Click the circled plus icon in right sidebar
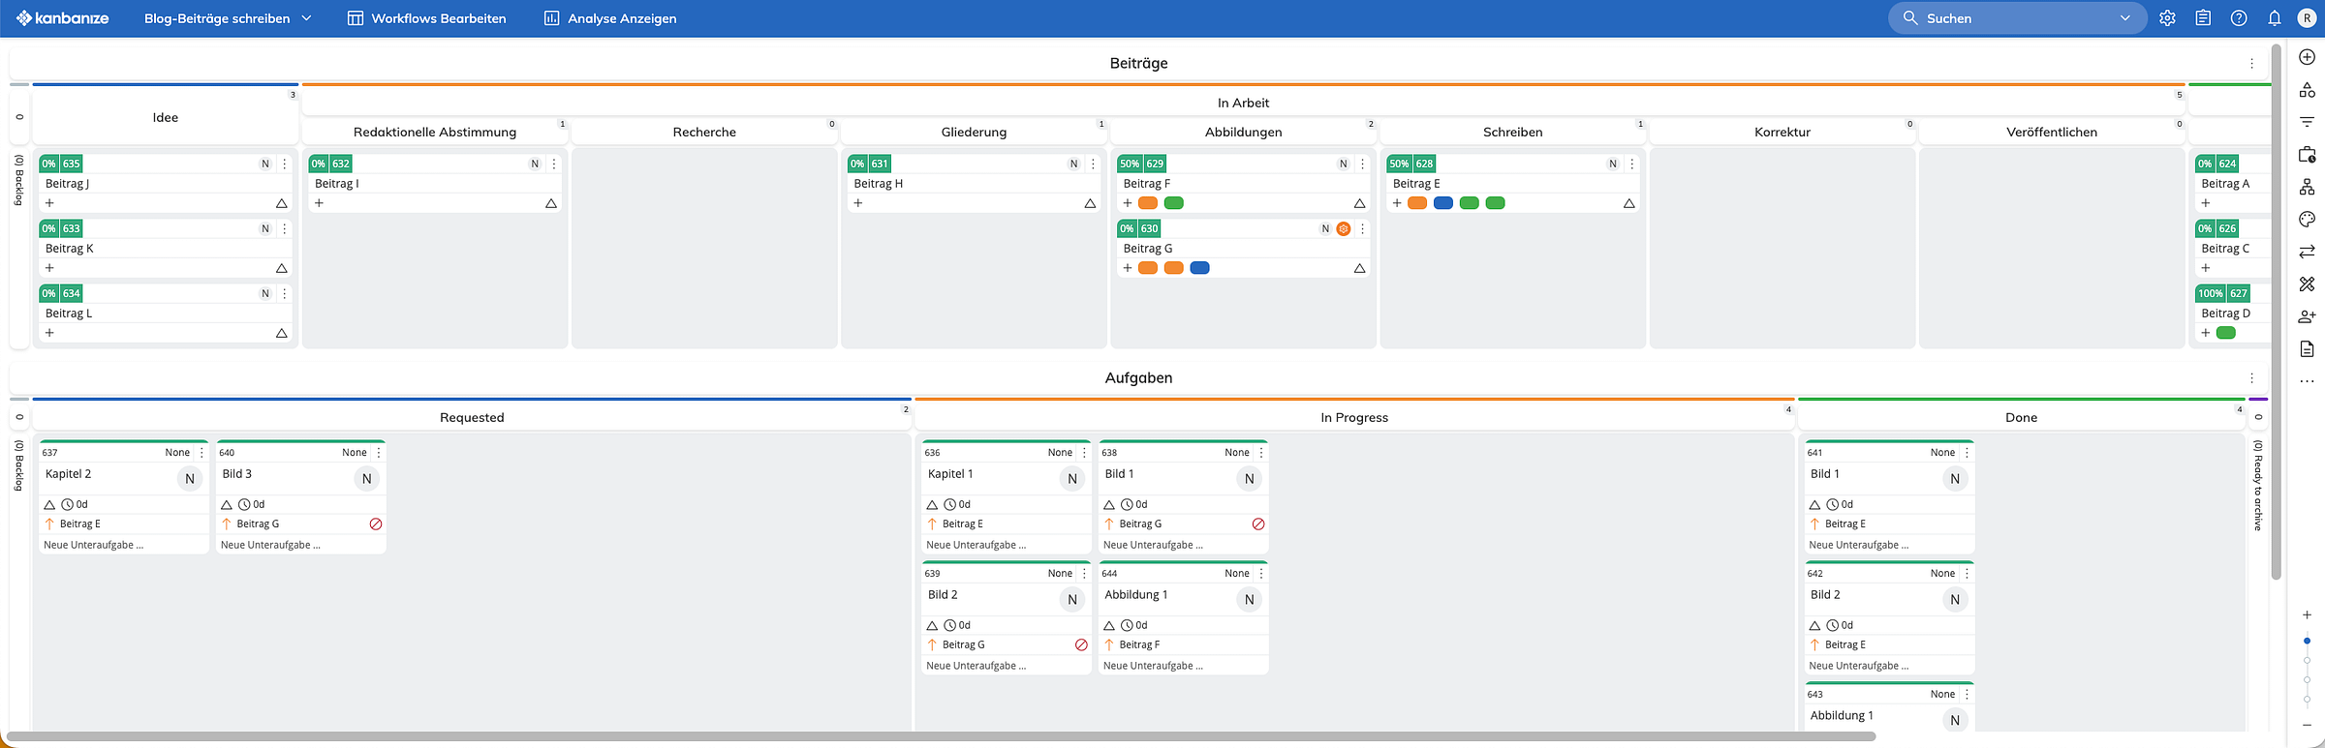This screenshot has width=2325, height=748. tap(2308, 57)
